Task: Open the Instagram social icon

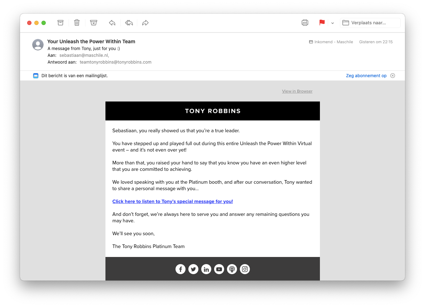Action: [245, 269]
